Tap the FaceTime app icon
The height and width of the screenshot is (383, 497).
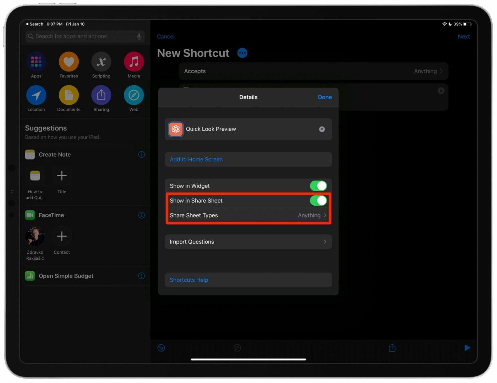click(30, 215)
